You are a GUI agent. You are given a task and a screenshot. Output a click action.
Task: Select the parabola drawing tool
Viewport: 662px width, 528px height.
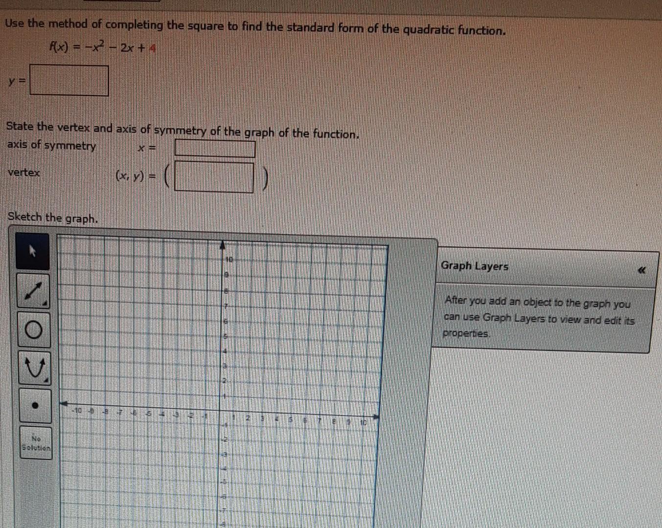coord(35,368)
